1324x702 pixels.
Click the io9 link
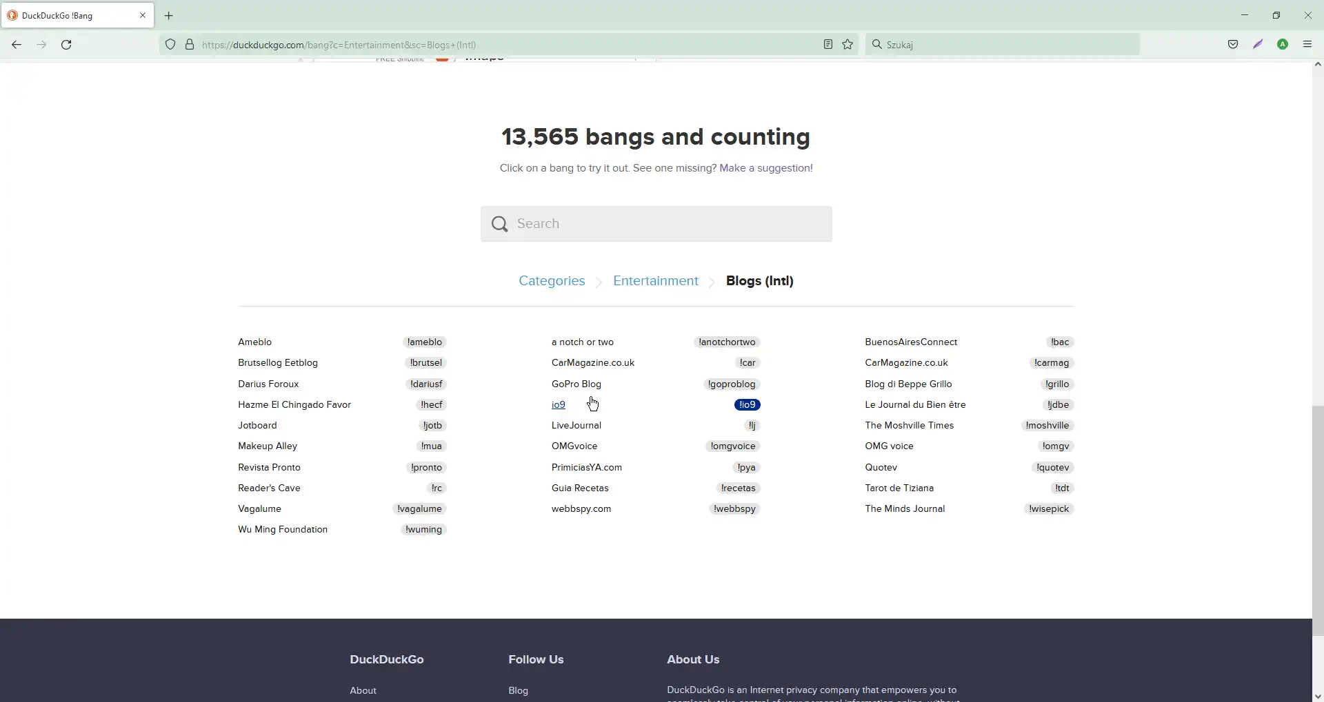coord(559,405)
